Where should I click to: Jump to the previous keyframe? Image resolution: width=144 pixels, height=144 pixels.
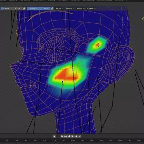click(65, 136)
